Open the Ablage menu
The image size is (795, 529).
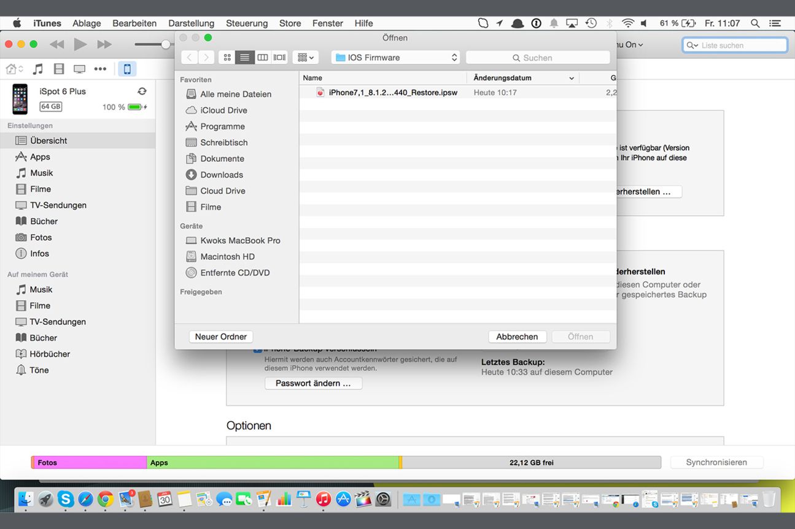(87, 23)
